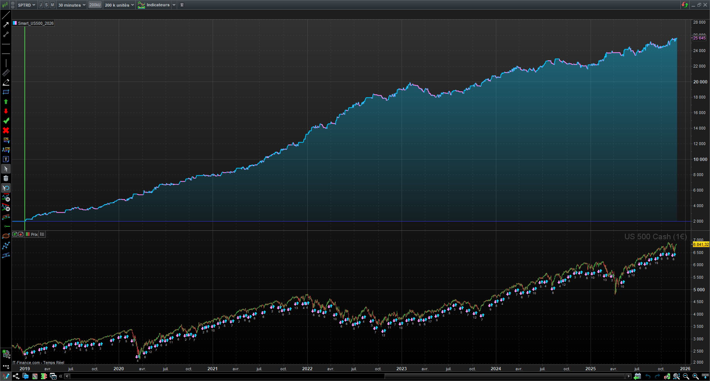Open the SPTRD instrument dropdown

26,5
